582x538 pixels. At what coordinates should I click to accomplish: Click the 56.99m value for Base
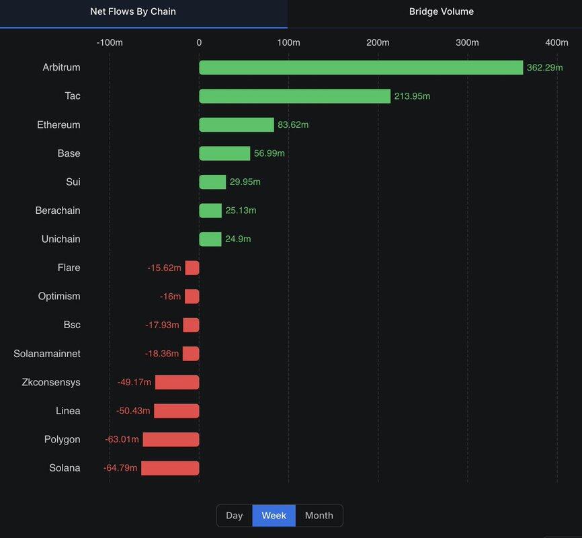point(269,153)
